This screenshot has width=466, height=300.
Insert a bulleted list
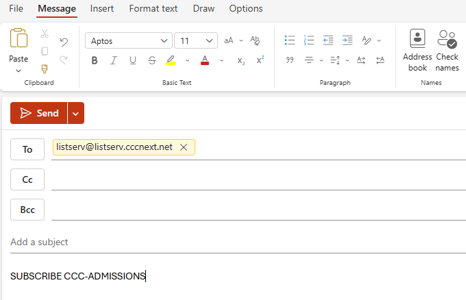pyautogui.click(x=290, y=40)
